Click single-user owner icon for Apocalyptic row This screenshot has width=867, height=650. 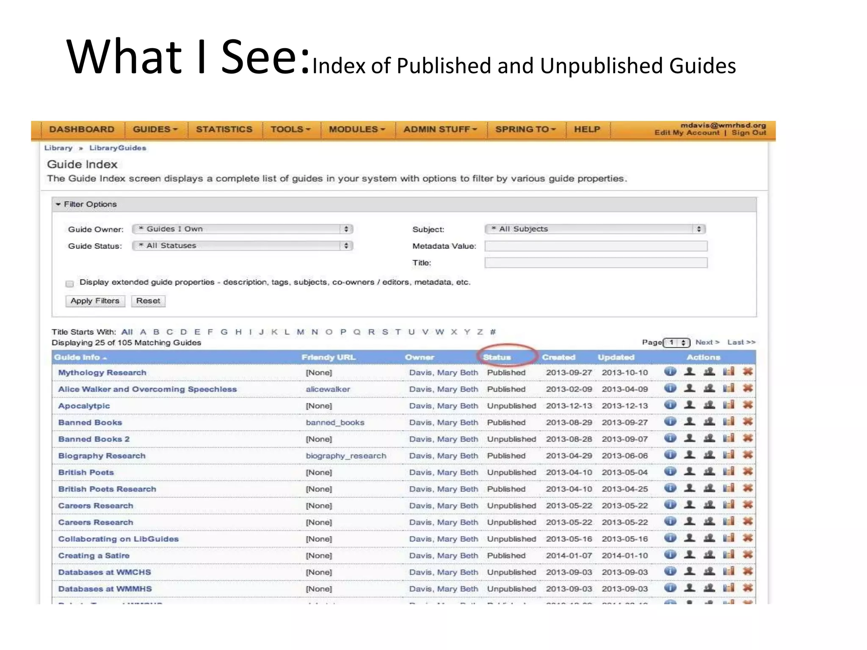coord(690,405)
